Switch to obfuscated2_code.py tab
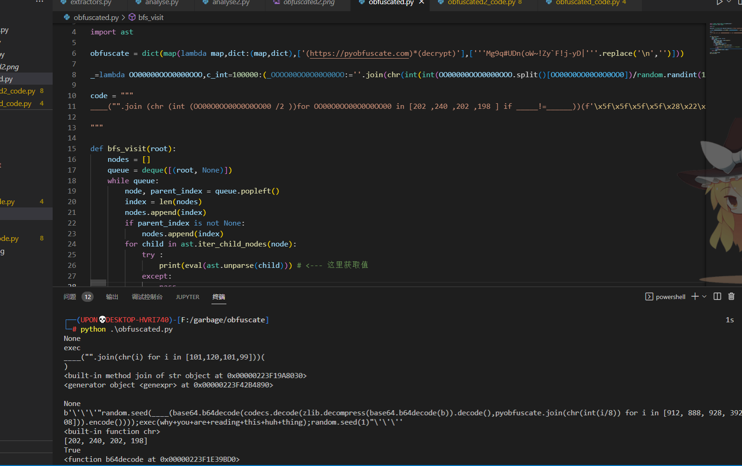Image resolution: width=742 pixels, height=466 pixels. click(x=481, y=2)
